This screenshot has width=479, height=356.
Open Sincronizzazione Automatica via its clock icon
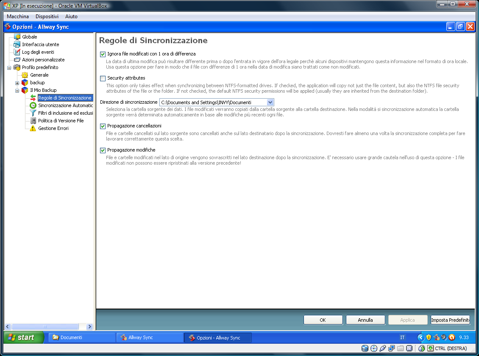(33, 105)
